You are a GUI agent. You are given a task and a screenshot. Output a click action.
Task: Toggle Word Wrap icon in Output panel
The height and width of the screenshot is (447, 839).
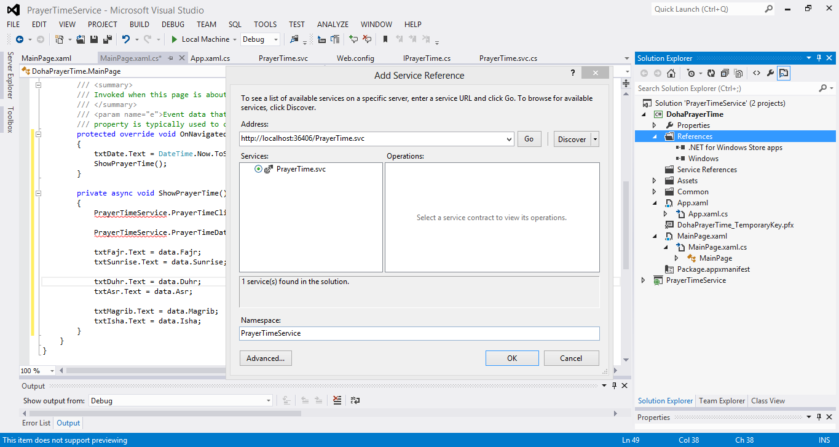coord(355,400)
